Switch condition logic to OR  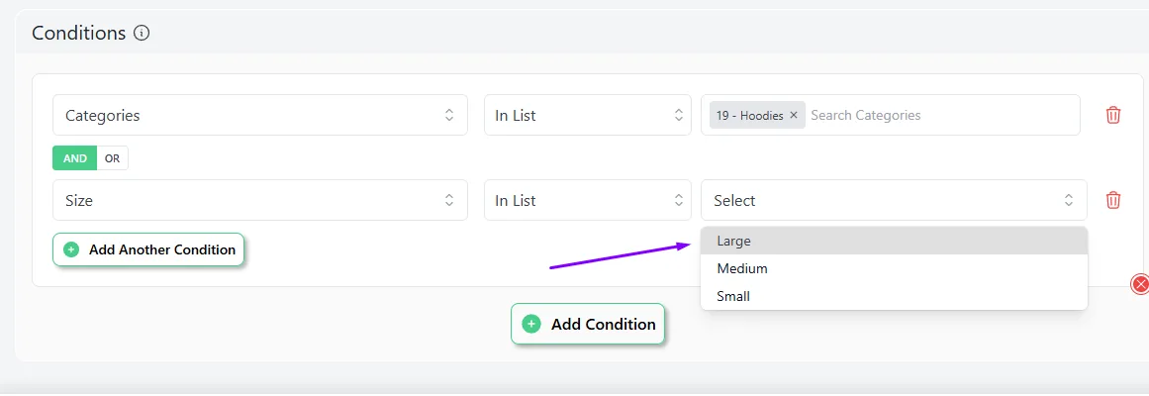point(112,158)
